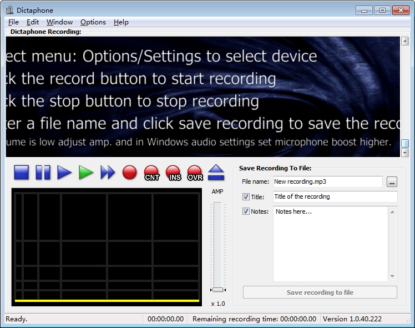The width and height of the screenshot is (415, 328).
Task: Click the 'Dictaphone Recording:' heading
Action: tap(46, 32)
